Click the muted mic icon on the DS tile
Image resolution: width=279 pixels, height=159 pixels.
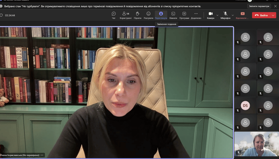click(238, 110)
